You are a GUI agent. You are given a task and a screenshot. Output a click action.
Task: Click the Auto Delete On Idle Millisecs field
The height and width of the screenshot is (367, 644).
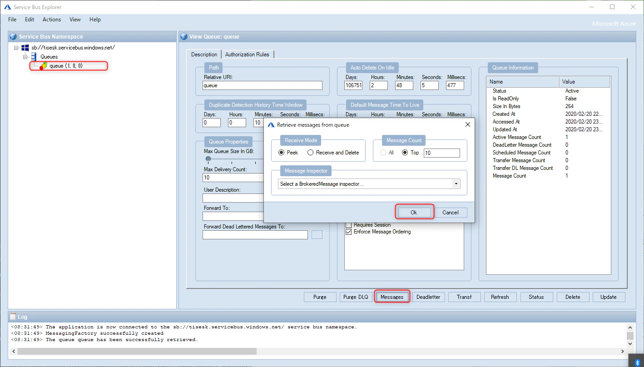(455, 85)
